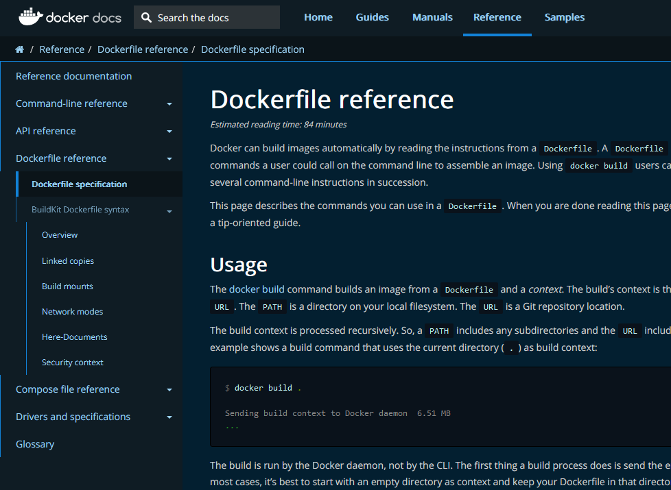Expand Drivers and specifications arrow

click(x=169, y=417)
